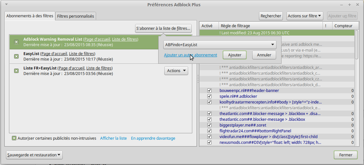Click the Fermer button

coord(346,155)
